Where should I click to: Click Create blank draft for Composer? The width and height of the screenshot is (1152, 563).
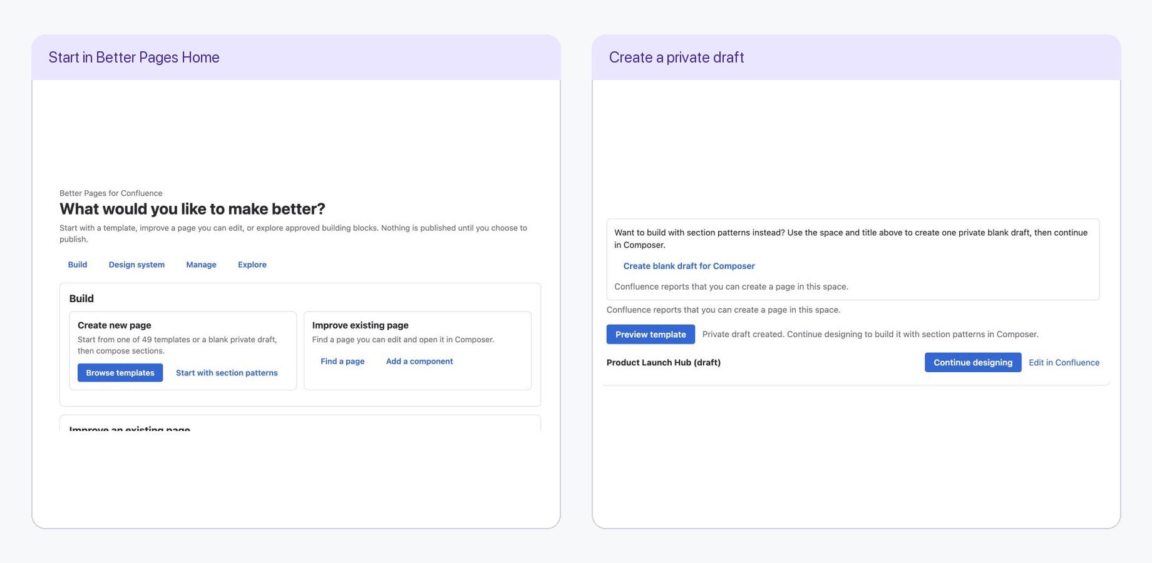point(689,266)
